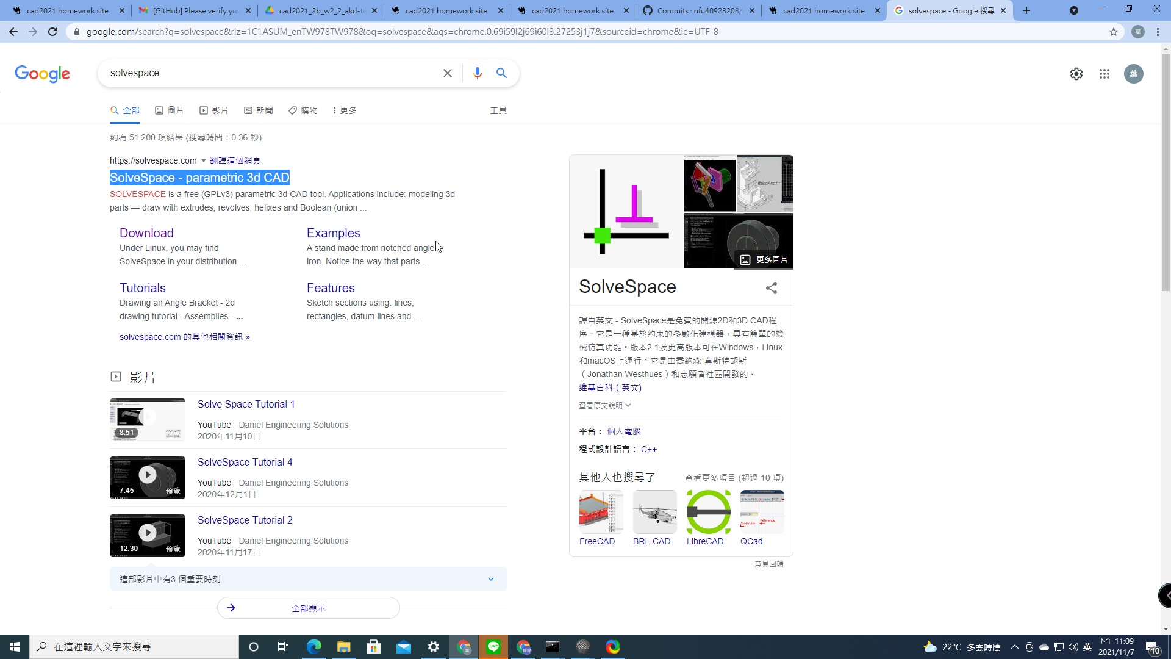Click the site lock icon in address bar
The image size is (1171, 659).
pos(76,32)
